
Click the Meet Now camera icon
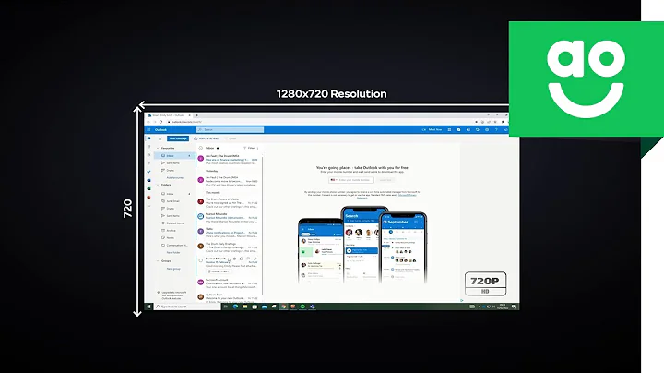coord(424,129)
